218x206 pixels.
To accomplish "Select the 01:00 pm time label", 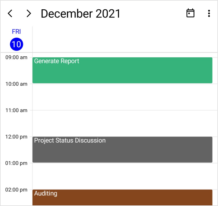I will pos(16,163).
